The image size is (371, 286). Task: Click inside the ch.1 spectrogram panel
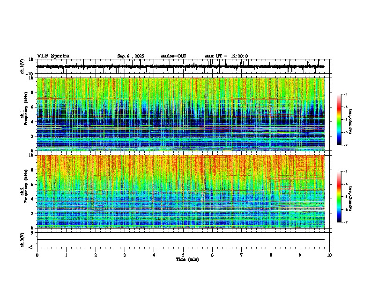tap(181, 114)
